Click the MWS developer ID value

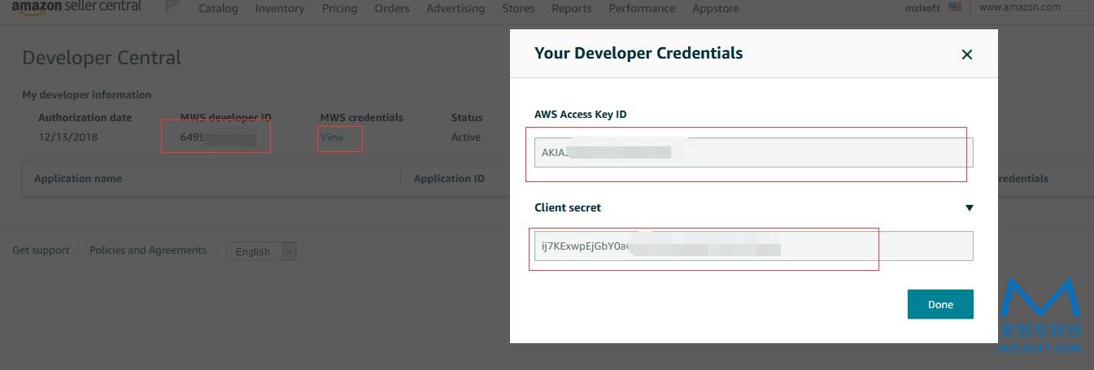[218, 137]
